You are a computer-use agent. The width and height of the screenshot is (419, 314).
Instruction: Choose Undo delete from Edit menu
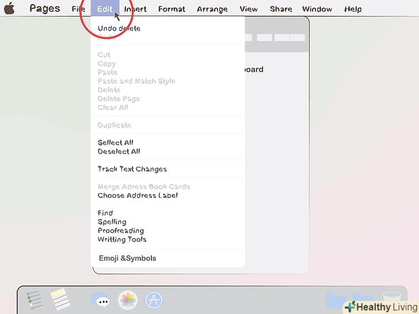(119, 28)
